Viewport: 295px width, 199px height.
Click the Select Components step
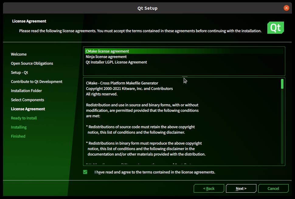(x=27, y=100)
